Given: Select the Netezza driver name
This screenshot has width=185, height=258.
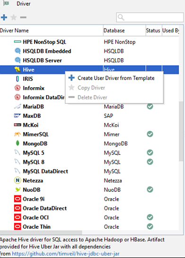Looking at the screenshot, I should [x=33, y=180].
